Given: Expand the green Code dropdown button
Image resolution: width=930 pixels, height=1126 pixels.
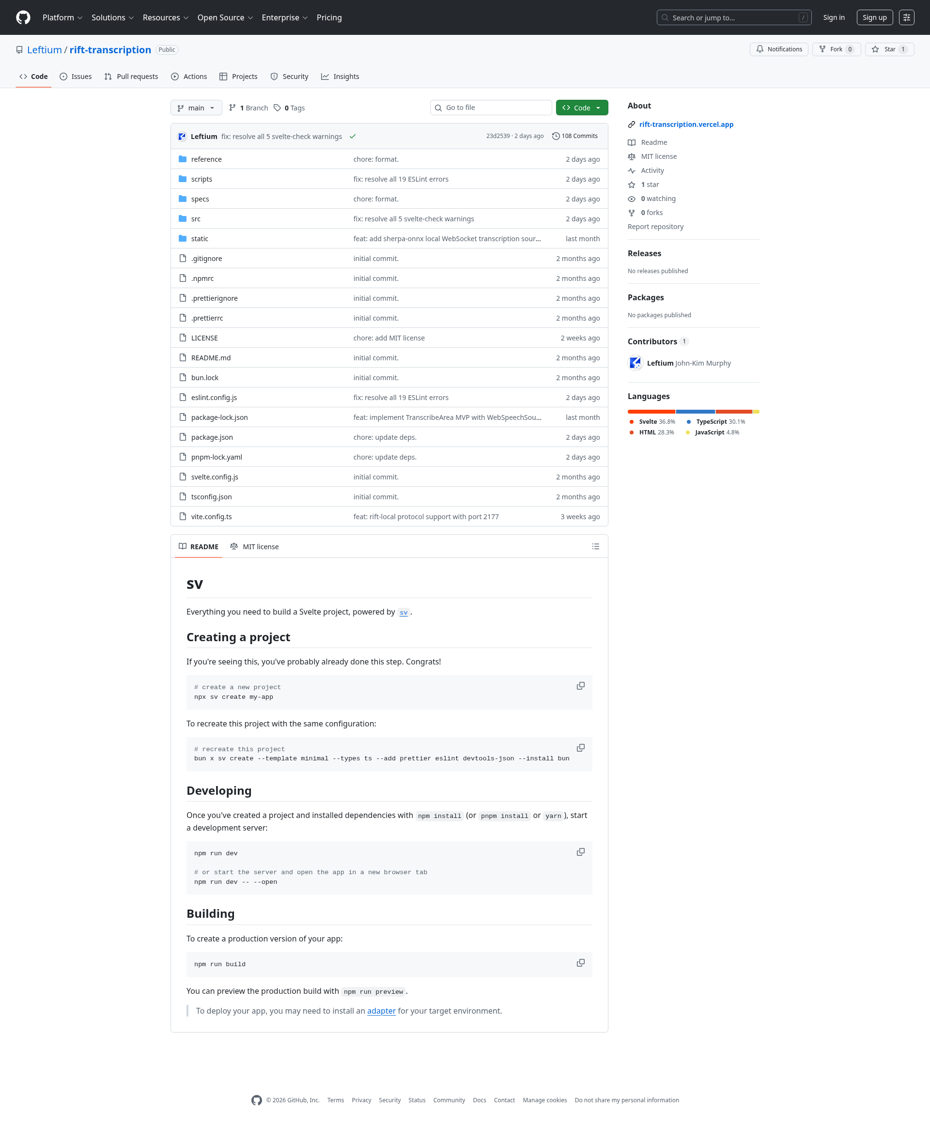Looking at the screenshot, I should (x=582, y=108).
